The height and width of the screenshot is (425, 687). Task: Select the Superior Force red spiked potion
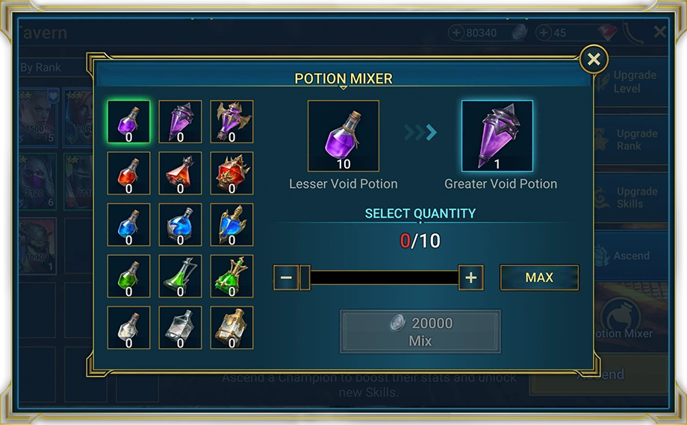[231, 173]
